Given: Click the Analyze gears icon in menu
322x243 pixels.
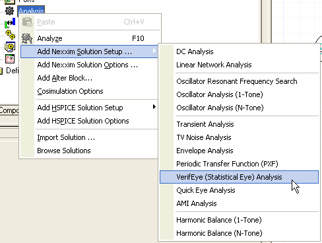Looking at the screenshot, I should pos(27,38).
